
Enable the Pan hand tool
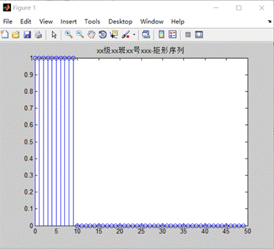[x=91, y=35]
